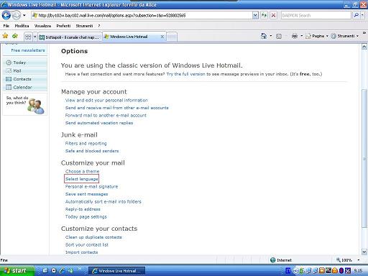Open the tab list dropdown arrow
Screen dimensions: 368x276
coord(34,37)
